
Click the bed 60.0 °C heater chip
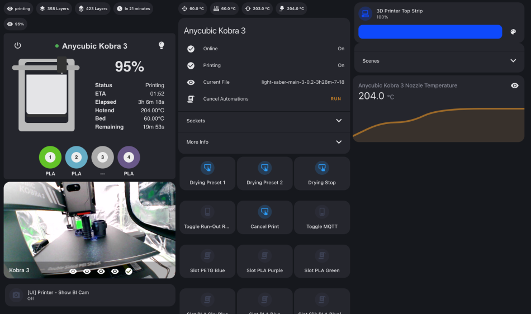click(x=225, y=8)
